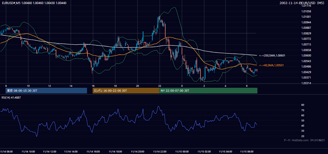Click RSI scale value 50

click(x=303, y=120)
